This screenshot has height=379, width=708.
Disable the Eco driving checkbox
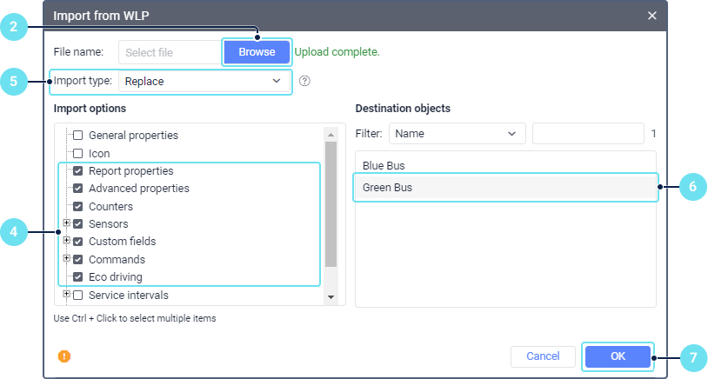coord(78,277)
